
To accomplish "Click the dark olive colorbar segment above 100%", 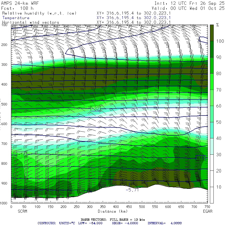I will click(212, 33).
